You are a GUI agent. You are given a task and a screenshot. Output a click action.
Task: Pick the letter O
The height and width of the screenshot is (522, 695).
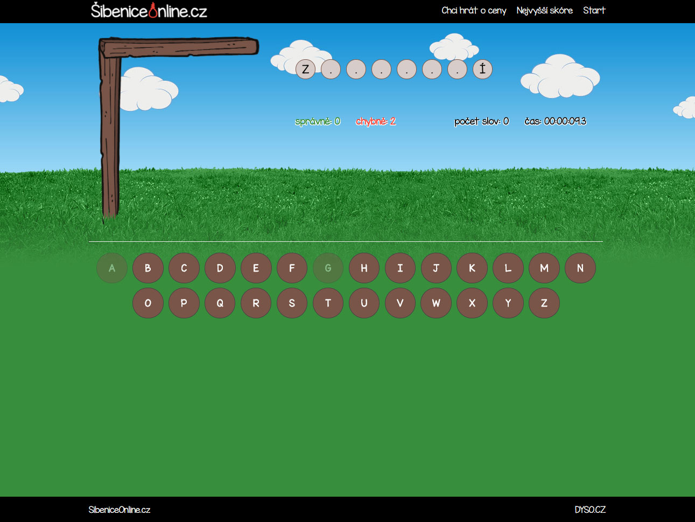click(x=148, y=303)
